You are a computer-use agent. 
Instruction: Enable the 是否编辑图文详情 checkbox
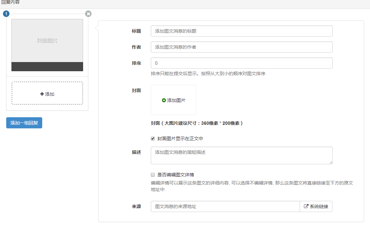(153, 175)
